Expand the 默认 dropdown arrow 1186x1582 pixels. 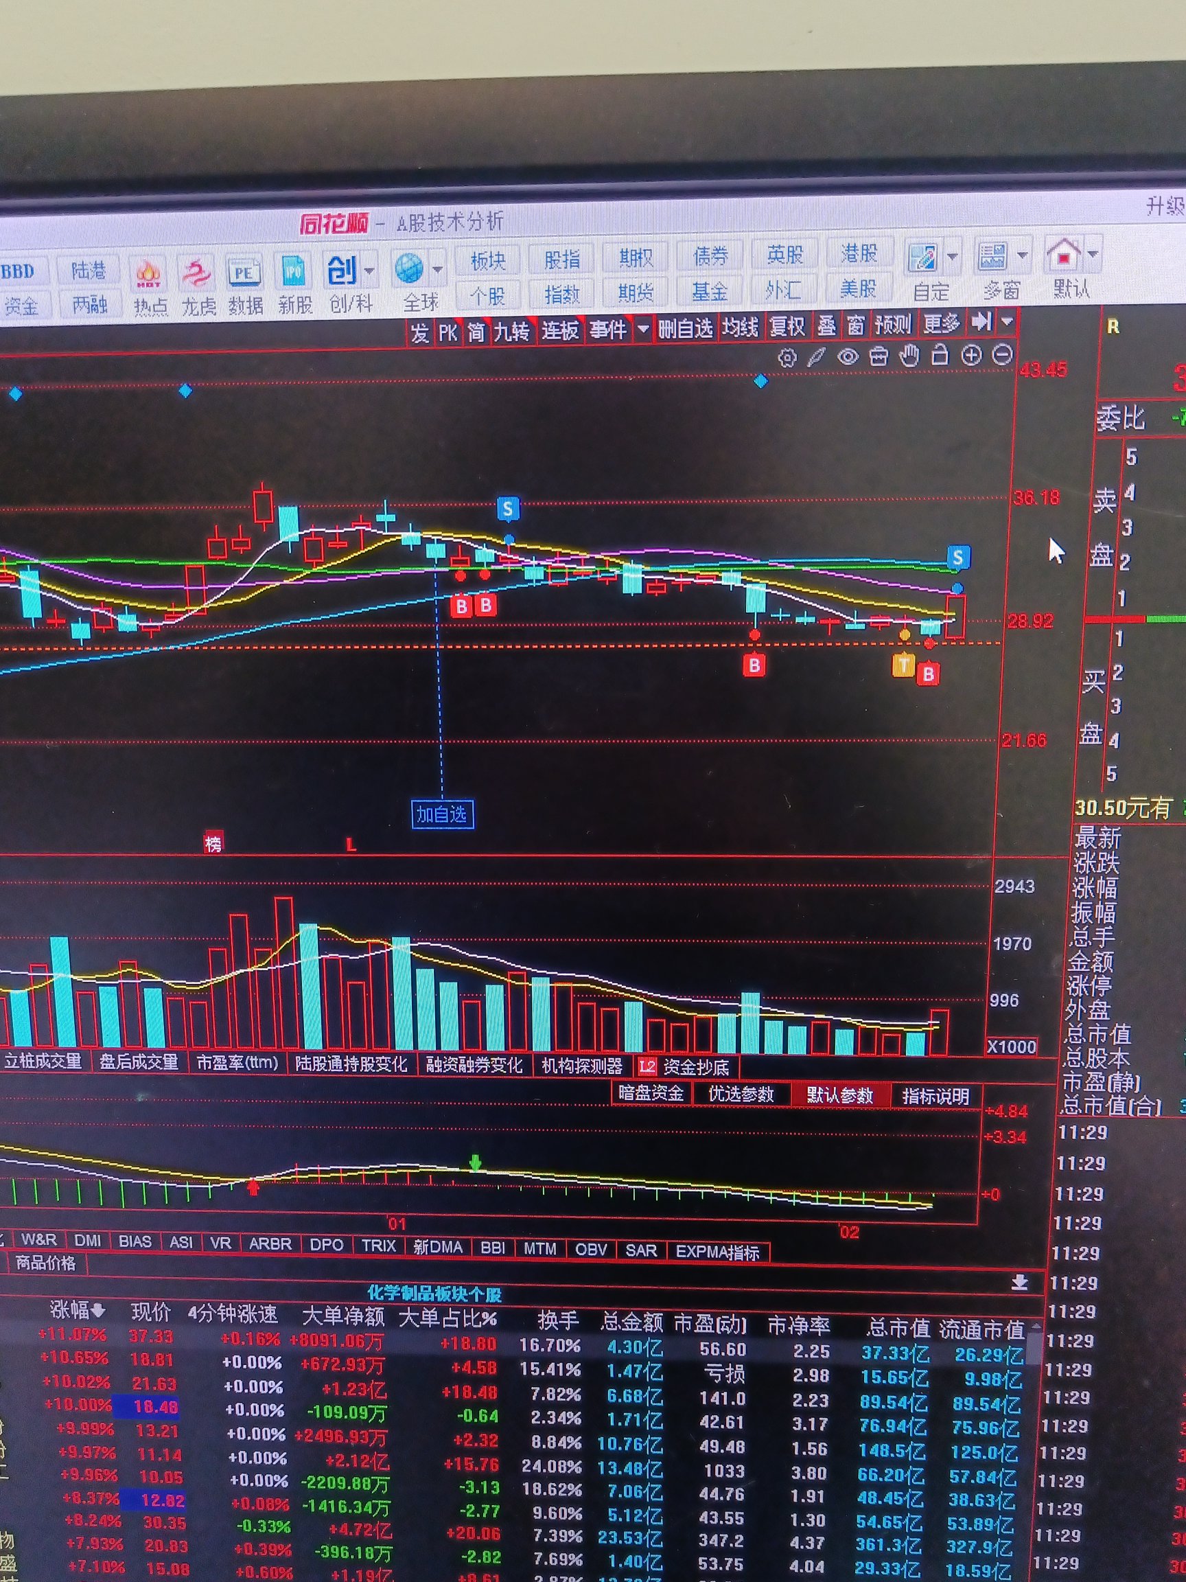tap(1093, 254)
